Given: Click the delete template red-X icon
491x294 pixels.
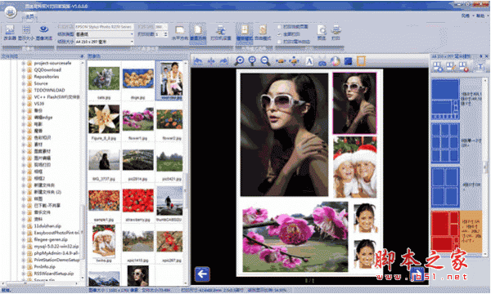Looking at the screenshot, I should [463, 66].
